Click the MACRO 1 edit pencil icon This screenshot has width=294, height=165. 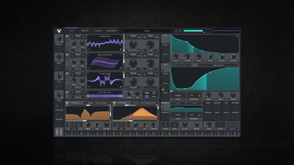click(62, 42)
